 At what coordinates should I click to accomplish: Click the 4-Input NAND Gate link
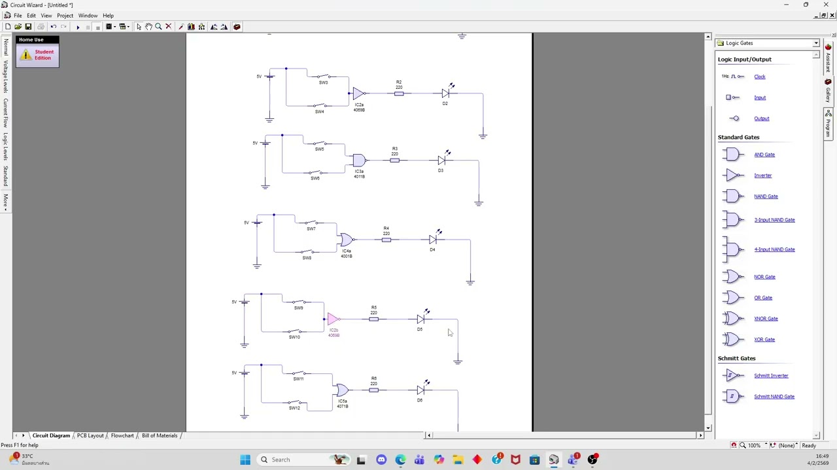click(774, 249)
